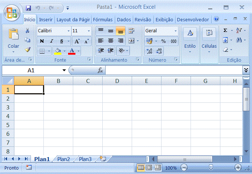Open the Calibri font name dropdown
The height and width of the screenshot is (174, 252).
69,31
